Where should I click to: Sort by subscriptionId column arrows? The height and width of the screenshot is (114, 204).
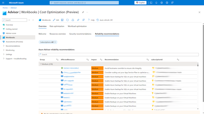tap(178, 60)
